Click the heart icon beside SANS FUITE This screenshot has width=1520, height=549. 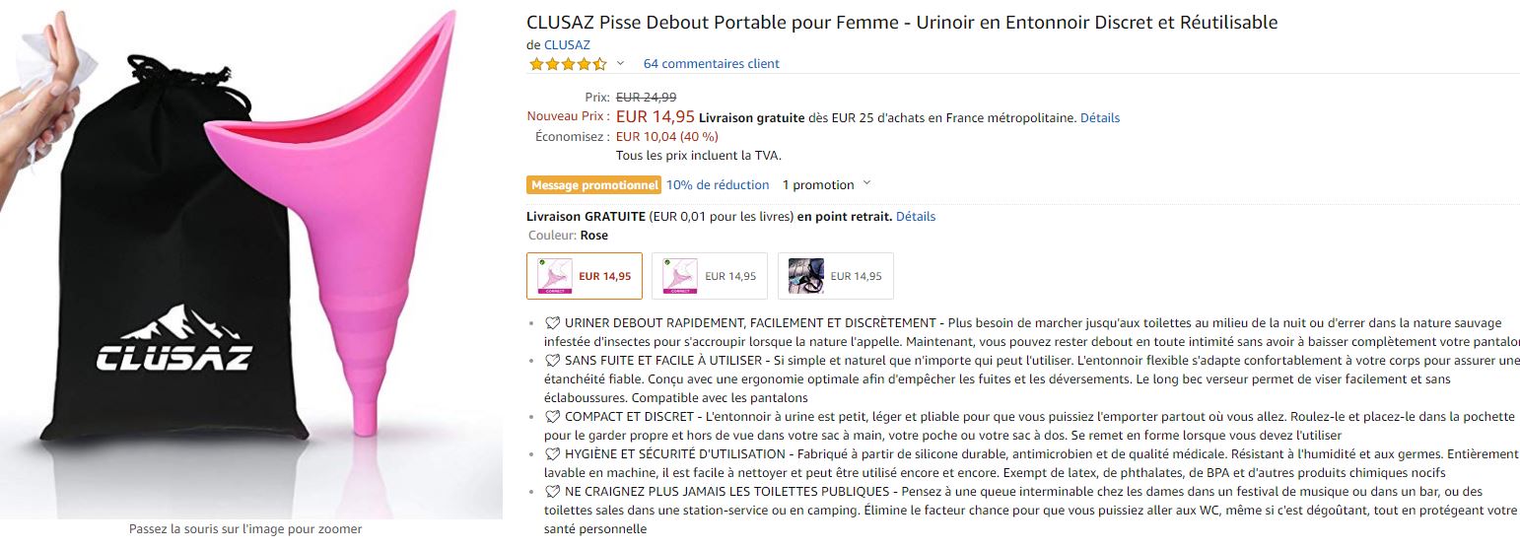pos(553,361)
